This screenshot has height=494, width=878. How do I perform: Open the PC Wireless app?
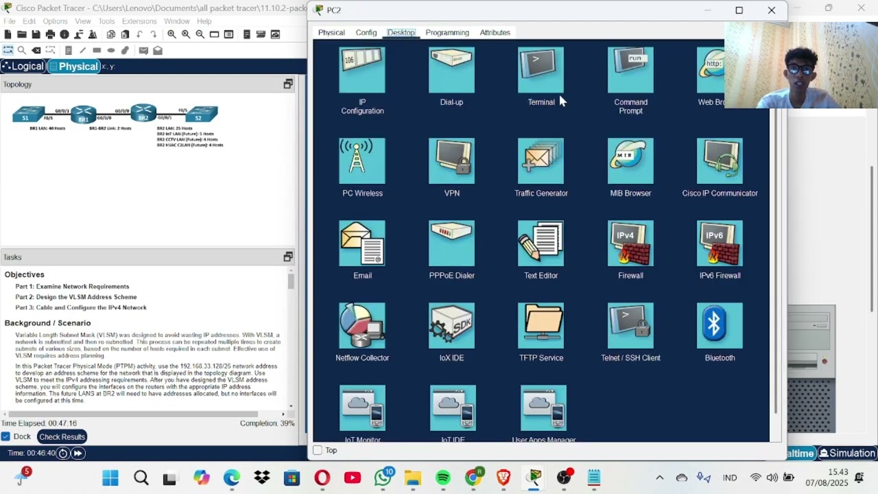coord(362,161)
